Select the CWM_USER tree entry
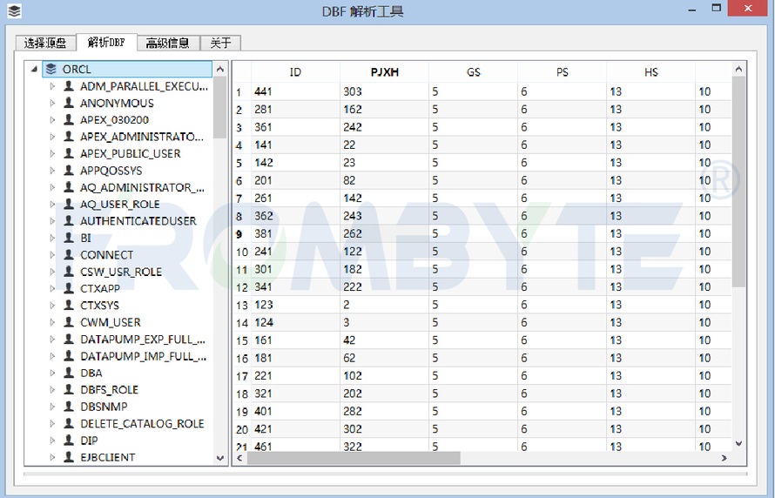 (x=111, y=322)
